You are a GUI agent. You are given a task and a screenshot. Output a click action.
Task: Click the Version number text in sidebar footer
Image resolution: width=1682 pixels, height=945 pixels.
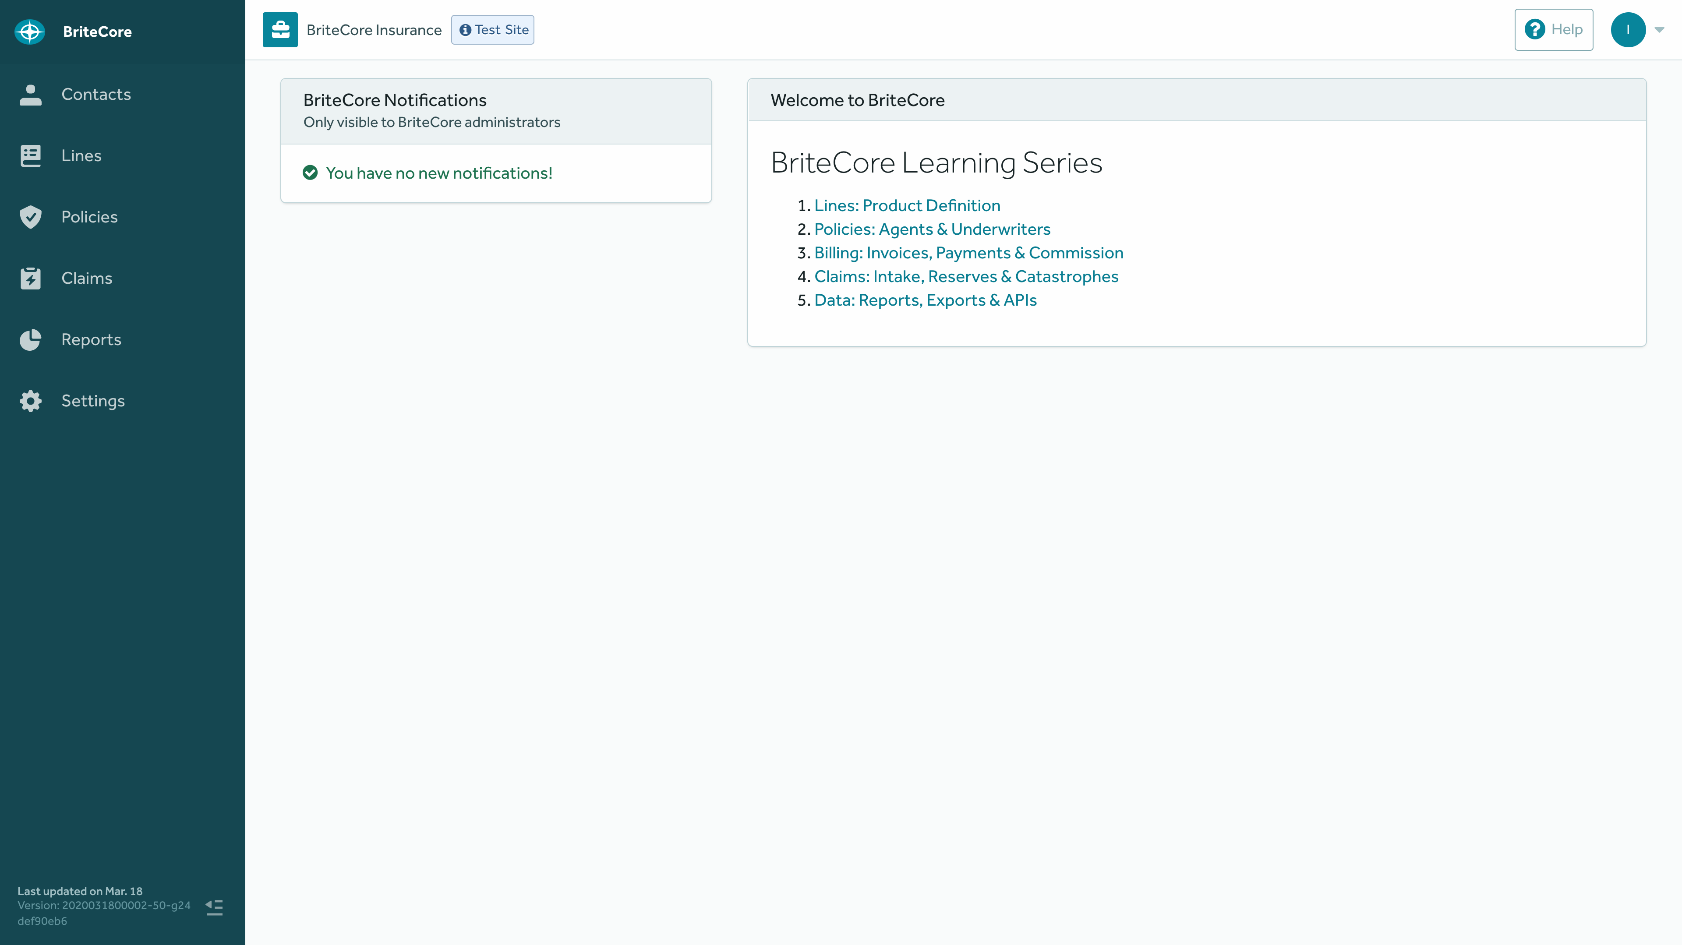coord(104,913)
